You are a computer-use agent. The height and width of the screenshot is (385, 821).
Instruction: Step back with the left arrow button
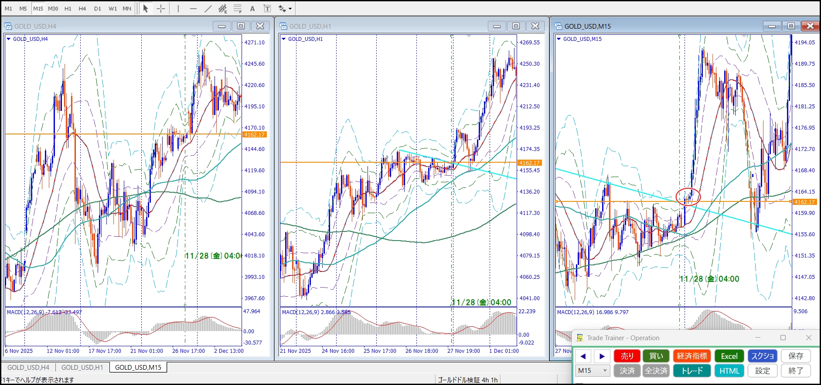[x=583, y=356]
